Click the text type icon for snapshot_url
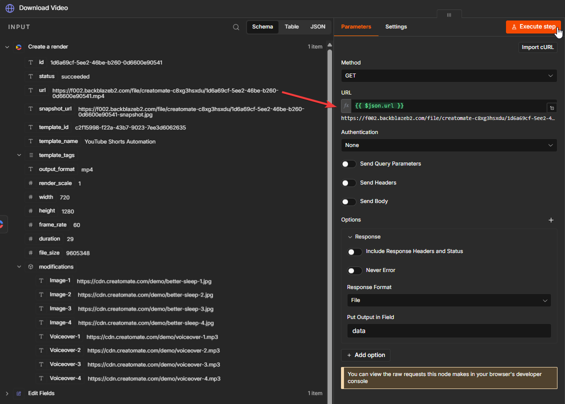 click(30, 109)
